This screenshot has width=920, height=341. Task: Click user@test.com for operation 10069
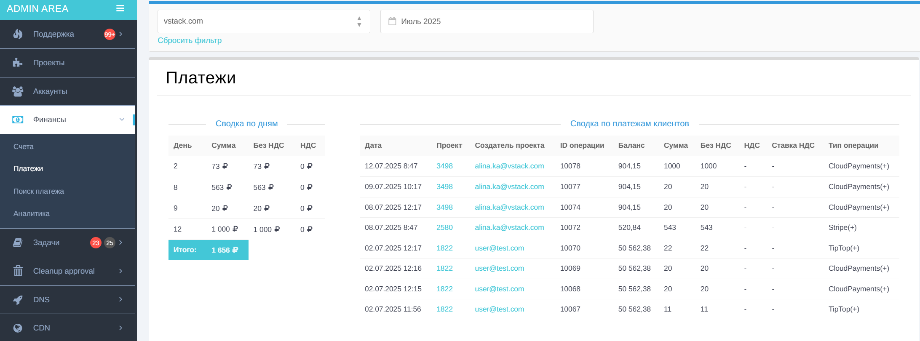point(499,268)
